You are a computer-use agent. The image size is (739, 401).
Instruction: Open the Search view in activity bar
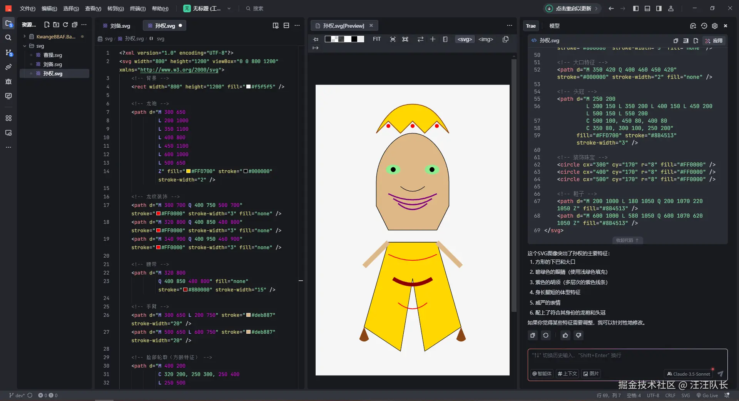point(8,38)
